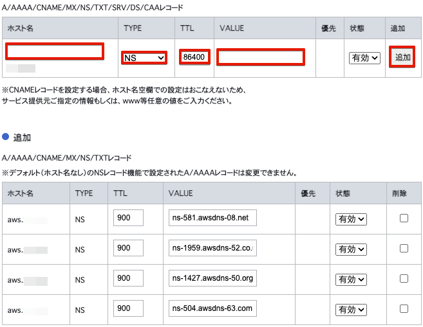Click value field ns-504.awsdns-63.com
The width and height of the screenshot is (423, 327).
(212, 308)
